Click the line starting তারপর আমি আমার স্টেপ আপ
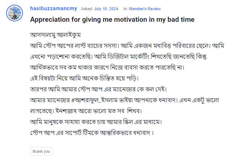This screenshot has height=164, width=234. tap(98, 89)
